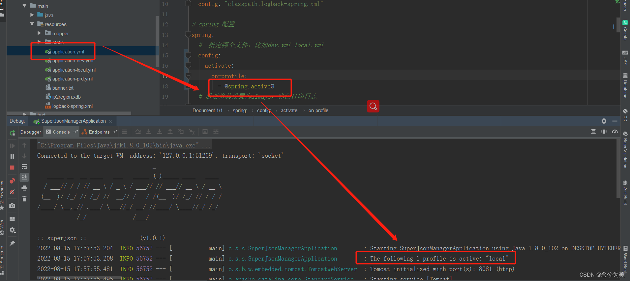Click the Resume Program icon
The width and height of the screenshot is (630, 281).
point(12,146)
